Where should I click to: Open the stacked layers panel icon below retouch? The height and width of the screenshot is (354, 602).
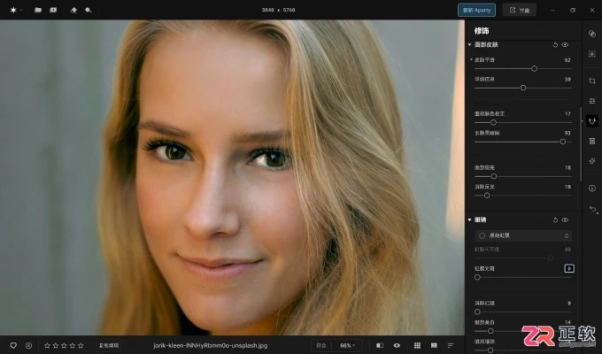coord(592,141)
